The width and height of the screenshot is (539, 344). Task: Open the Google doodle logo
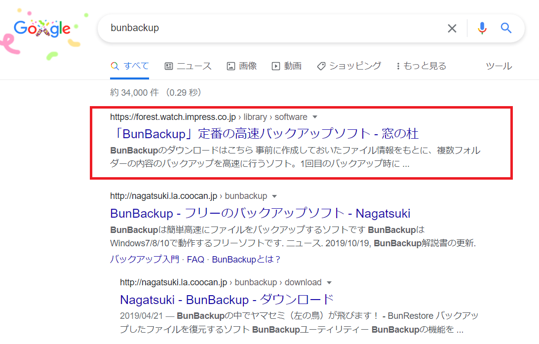42,29
